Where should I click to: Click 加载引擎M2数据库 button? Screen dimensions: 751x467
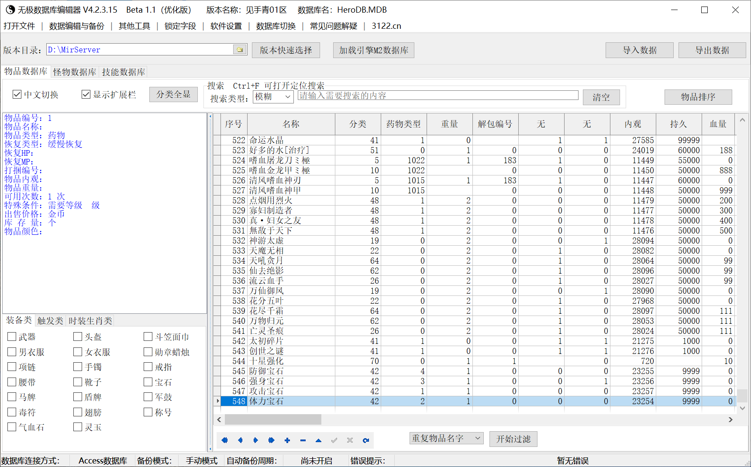(x=374, y=50)
